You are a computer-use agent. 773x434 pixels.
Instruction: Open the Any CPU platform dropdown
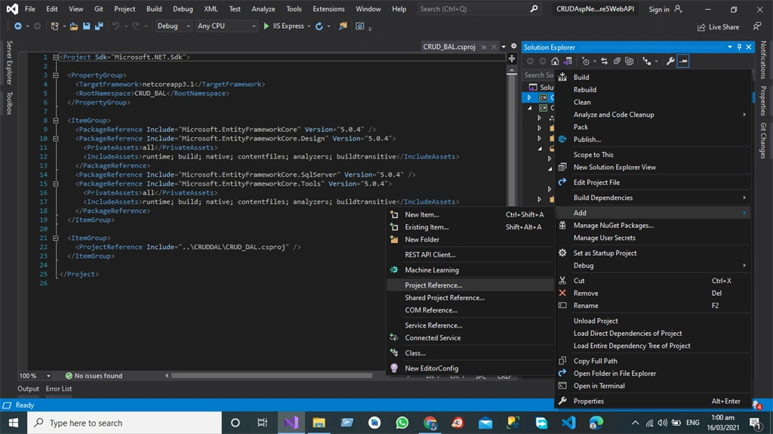[x=226, y=26]
